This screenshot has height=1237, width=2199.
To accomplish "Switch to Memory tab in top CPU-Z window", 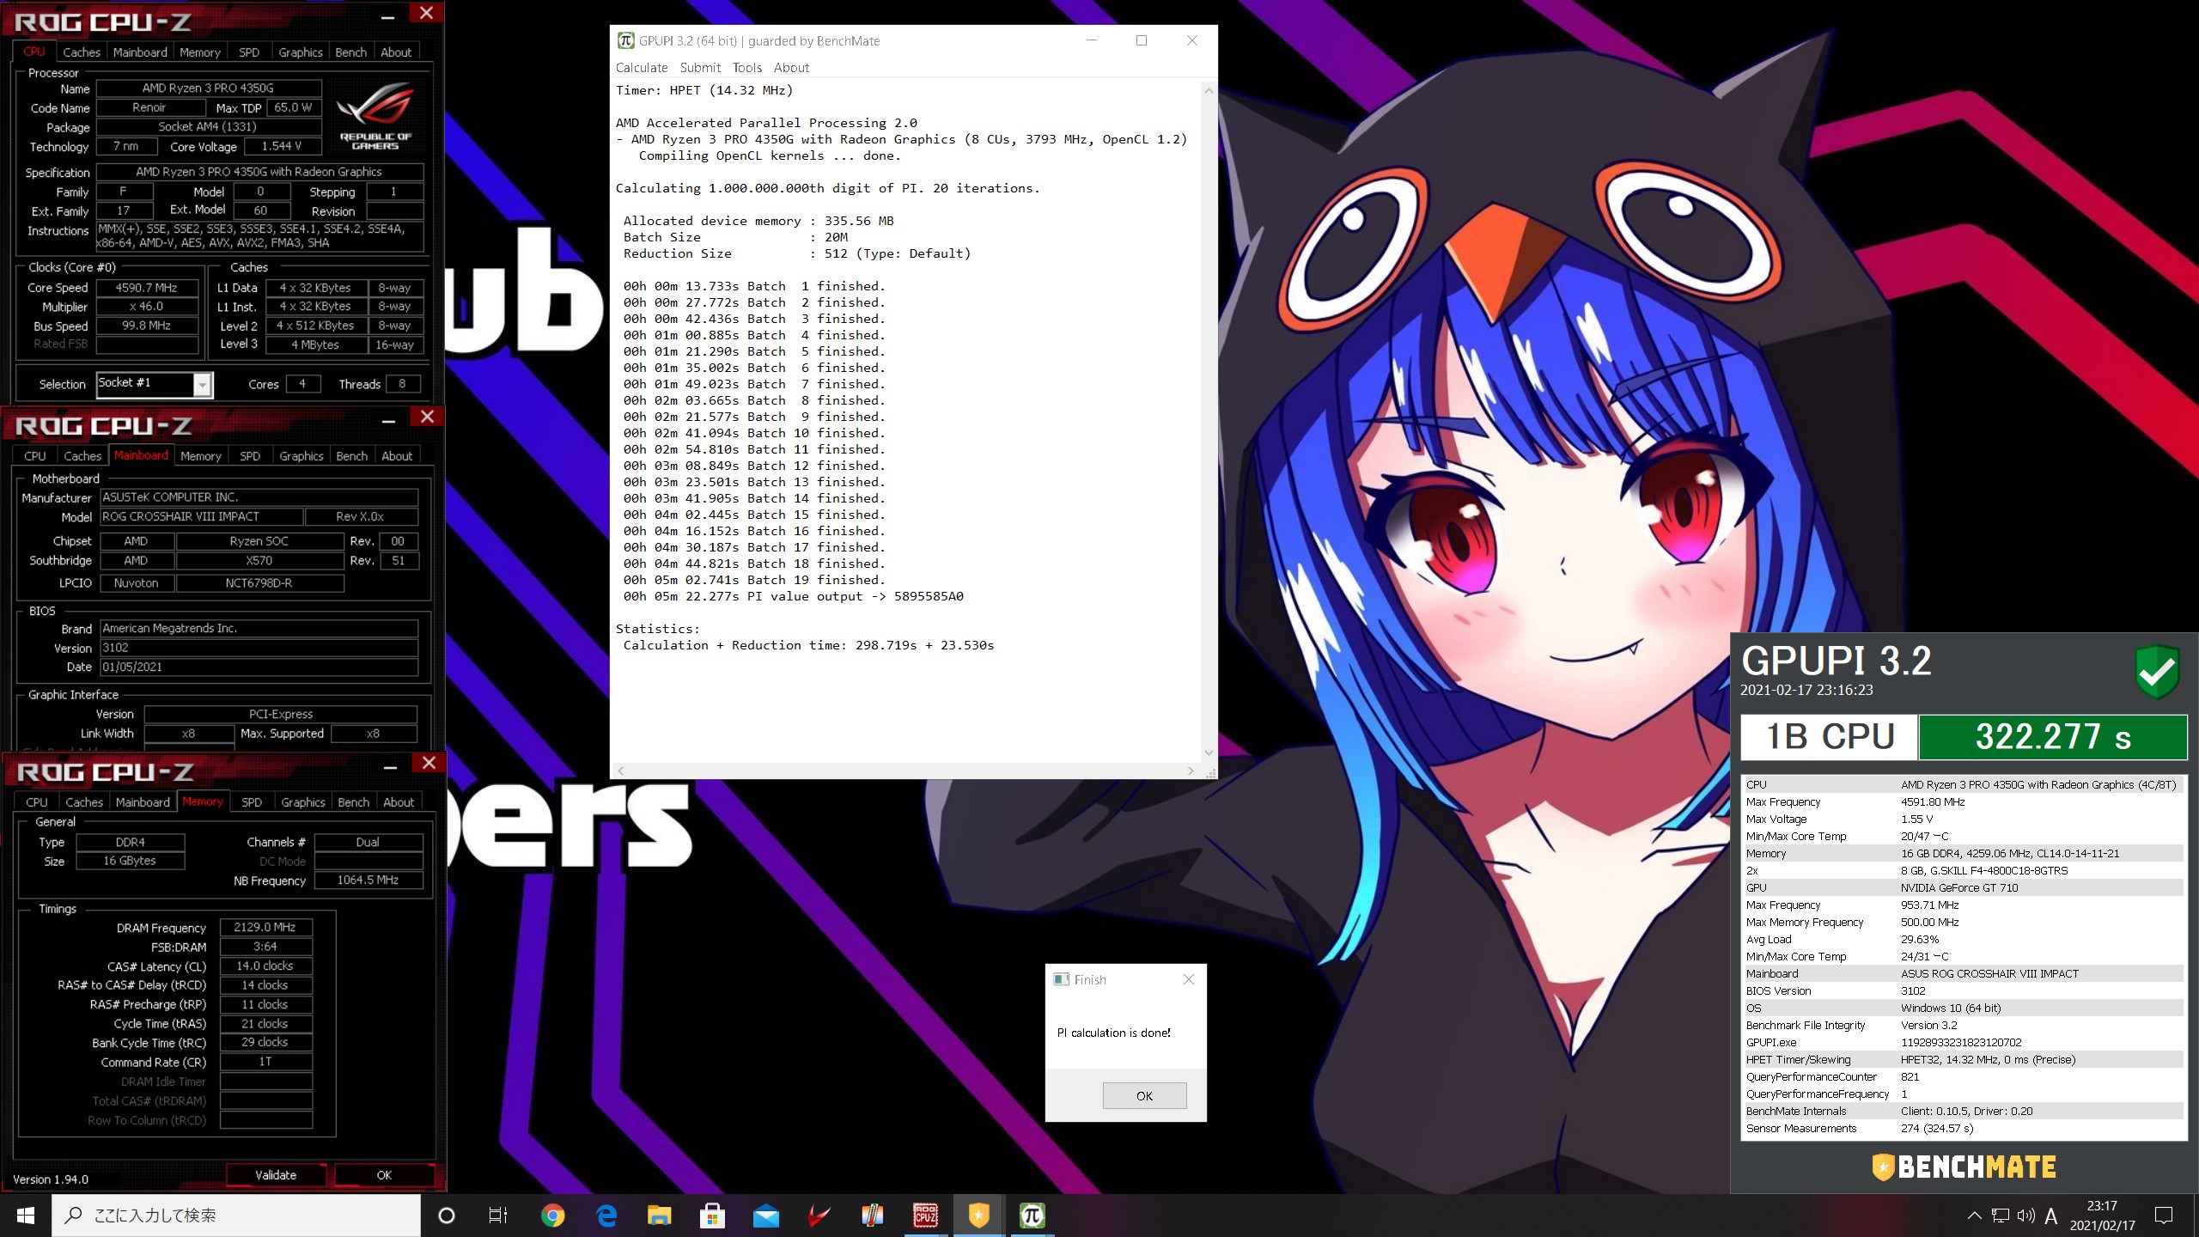I will (200, 52).
